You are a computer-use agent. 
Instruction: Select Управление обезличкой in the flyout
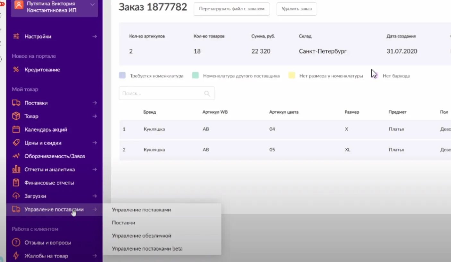[142, 235]
